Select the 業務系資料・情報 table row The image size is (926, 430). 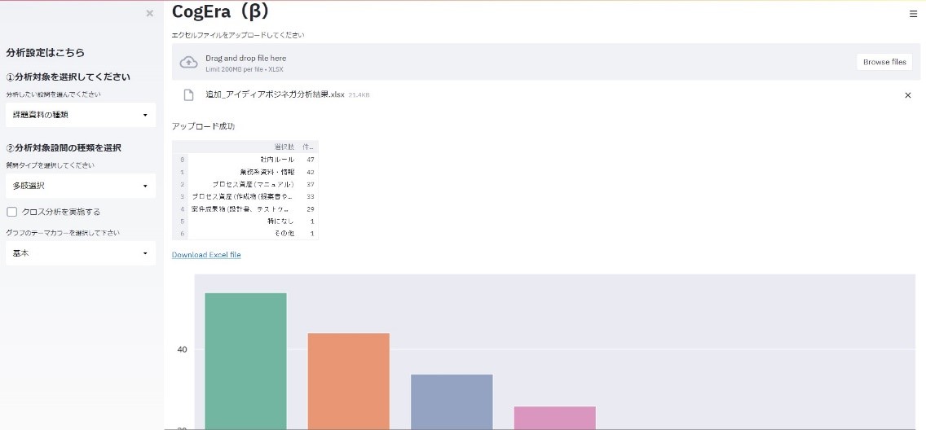267,172
